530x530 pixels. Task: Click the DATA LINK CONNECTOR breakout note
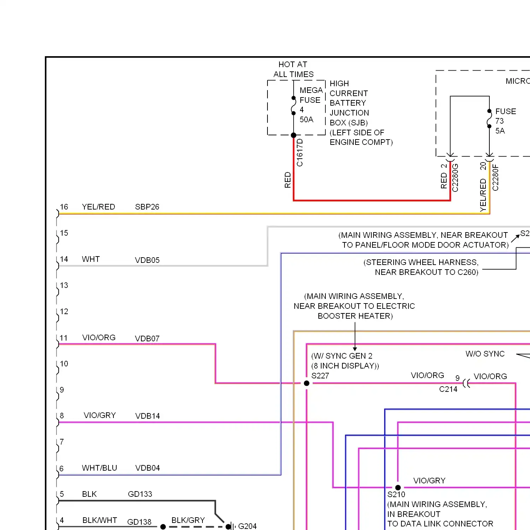pyautogui.click(x=440, y=514)
